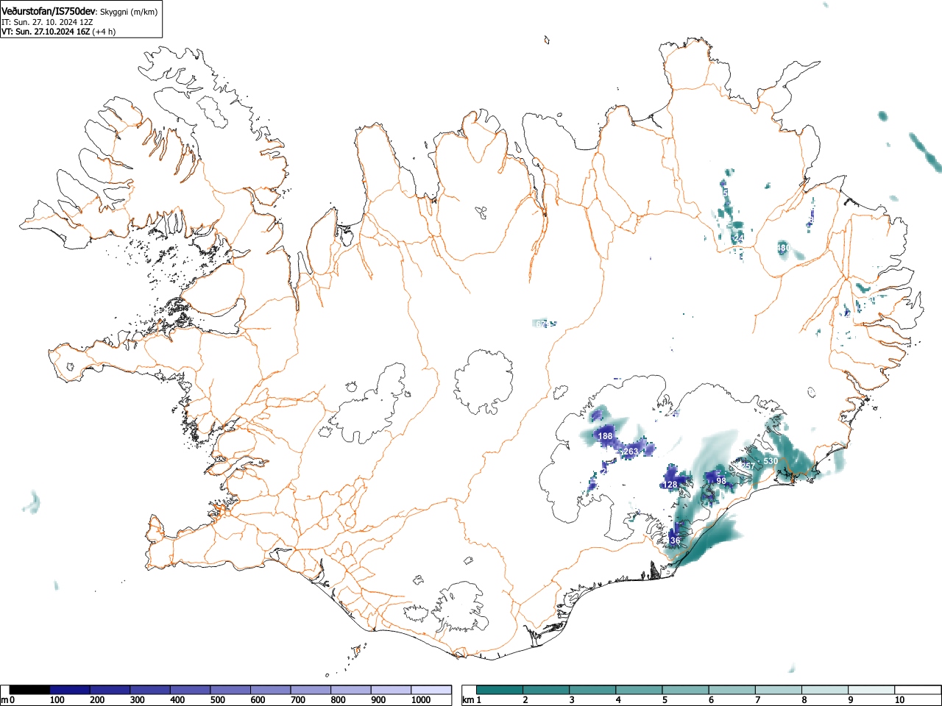Click the 188 visibility value on the map

point(605,436)
